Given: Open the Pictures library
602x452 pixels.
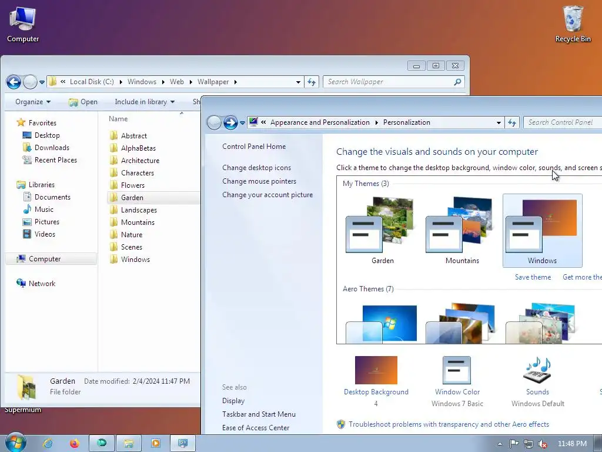Looking at the screenshot, I should 41,222.
